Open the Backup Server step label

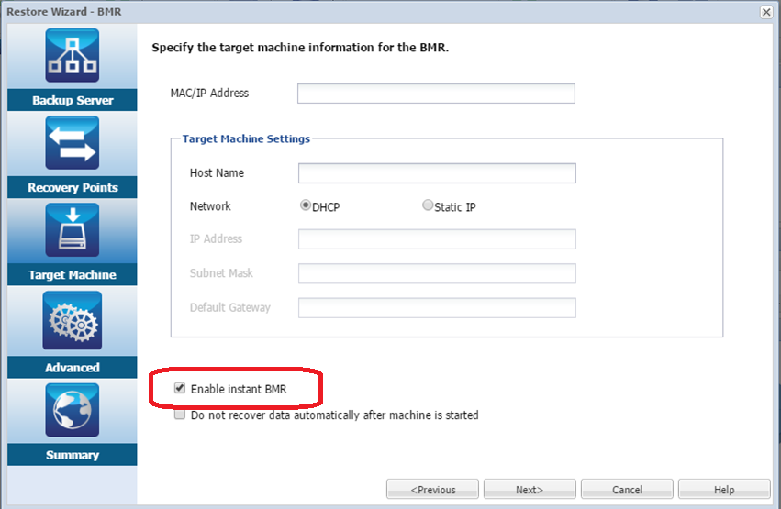(73, 100)
